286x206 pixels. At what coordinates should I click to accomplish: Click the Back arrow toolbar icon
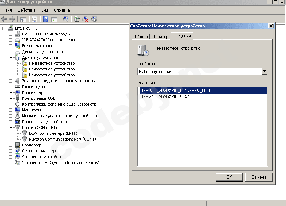[x=4, y=19]
